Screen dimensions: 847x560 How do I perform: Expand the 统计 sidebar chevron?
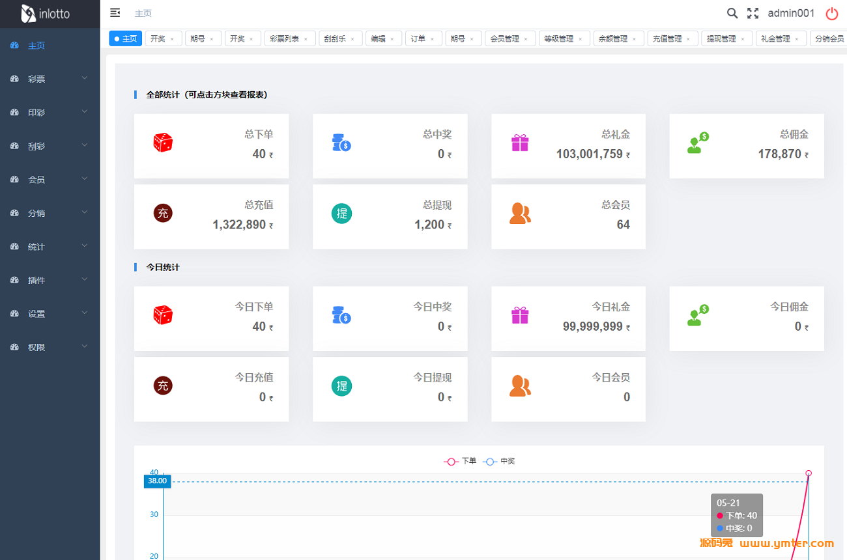pyautogui.click(x=85, y=246)
